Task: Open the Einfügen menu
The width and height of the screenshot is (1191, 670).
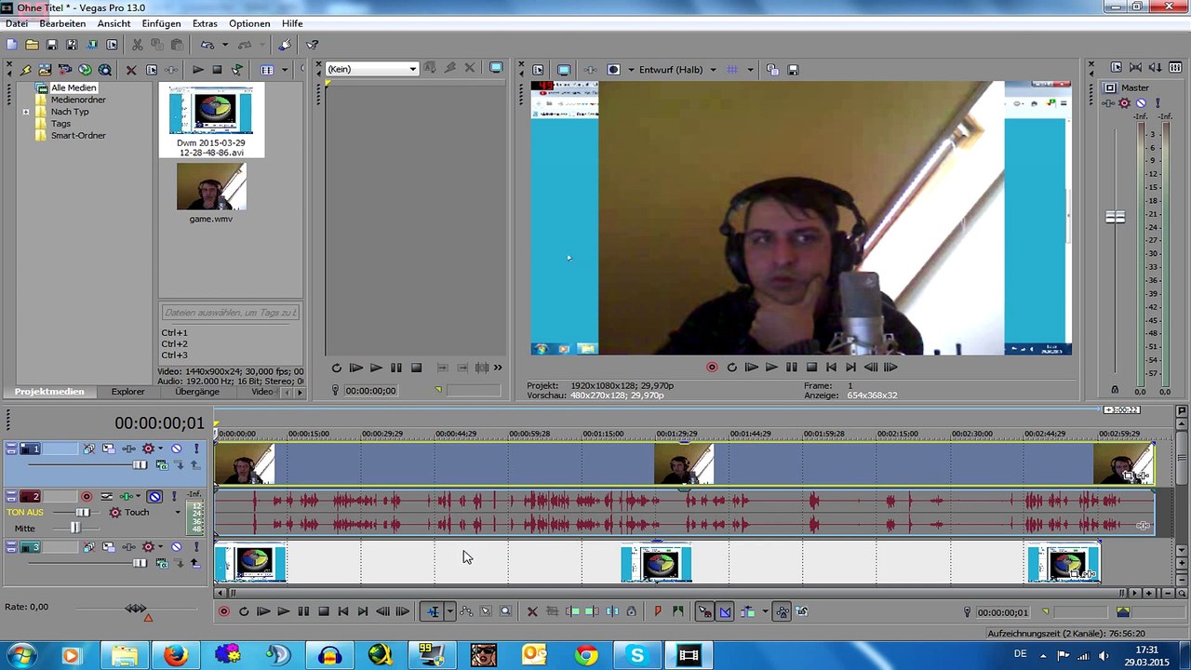Action: (x=161, y=23)
